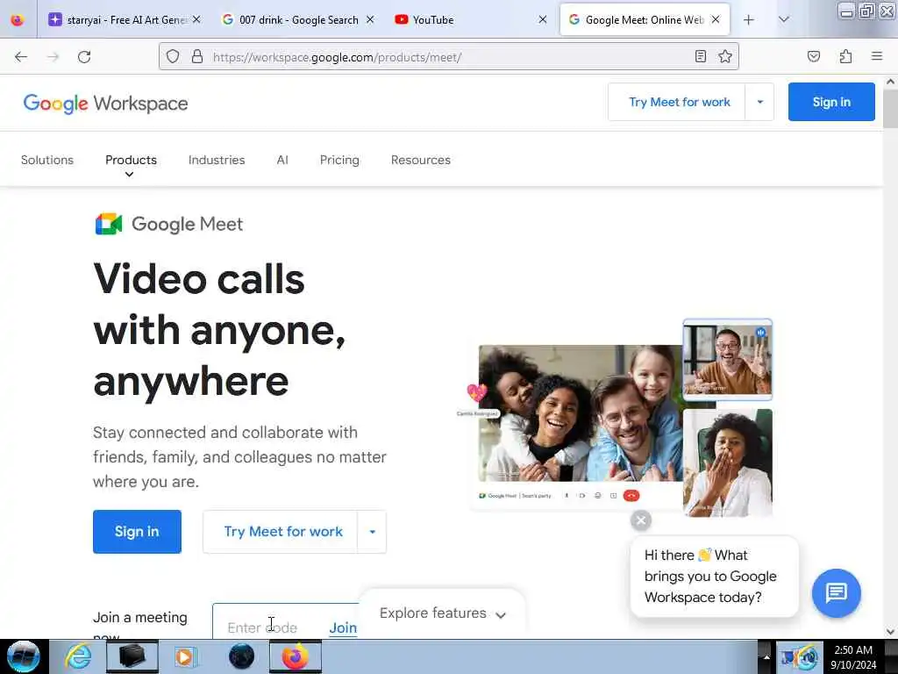Screen dimensions: 898x674
Task: Click the page scrollbar down arrow
Action: pos(890,632)
